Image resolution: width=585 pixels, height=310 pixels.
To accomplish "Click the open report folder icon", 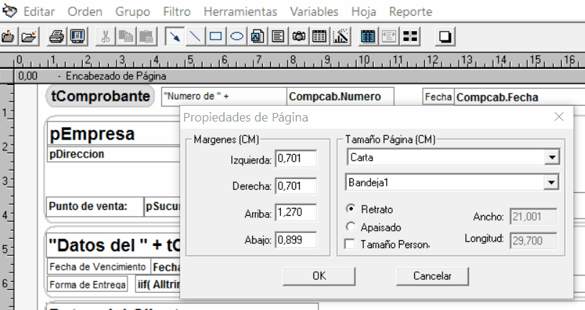I will coord(29,37).
